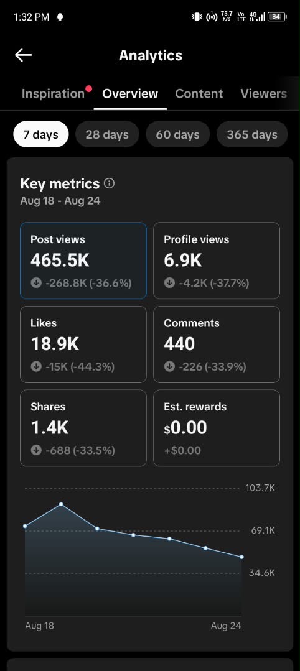Tap the hotspot status icon
The image size is (300, 671).
coord(212,17)
